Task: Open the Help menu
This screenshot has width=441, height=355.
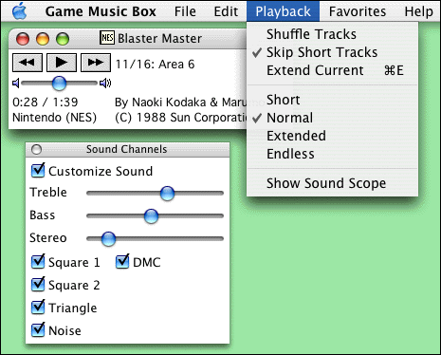Action: click(419, 11)
